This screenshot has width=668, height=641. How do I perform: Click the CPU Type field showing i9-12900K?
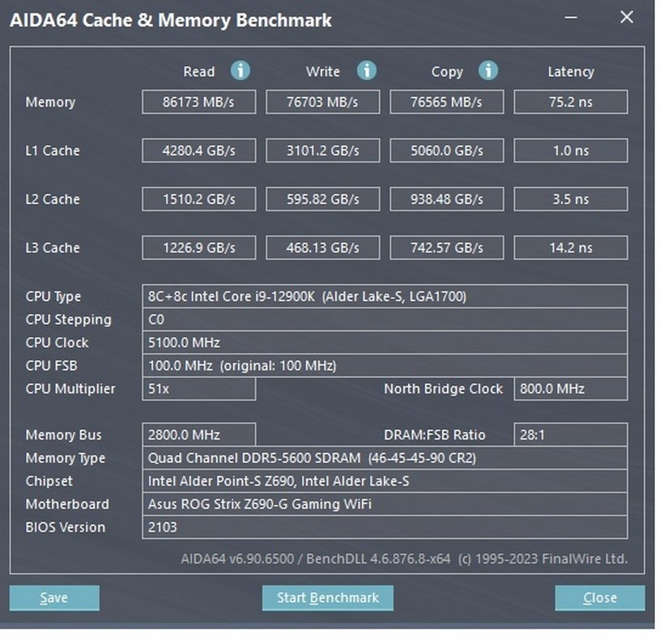point(385,296)
